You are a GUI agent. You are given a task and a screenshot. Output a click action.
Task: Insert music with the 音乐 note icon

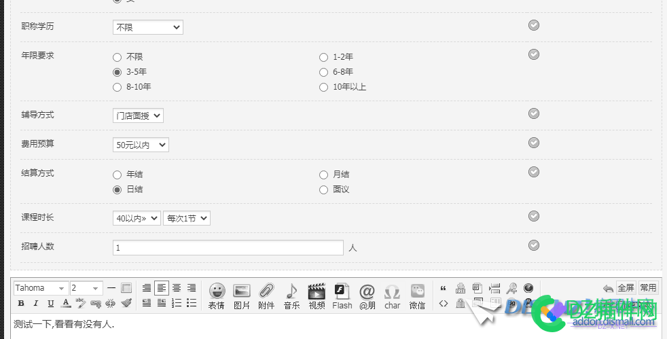(292, 296)
